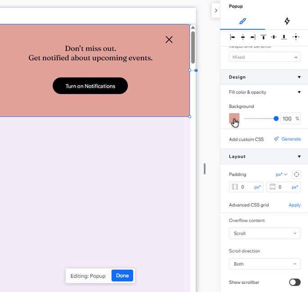Collapse the inspector panel arrow
The width and height of the screenshot is (308, 292).
216,11
